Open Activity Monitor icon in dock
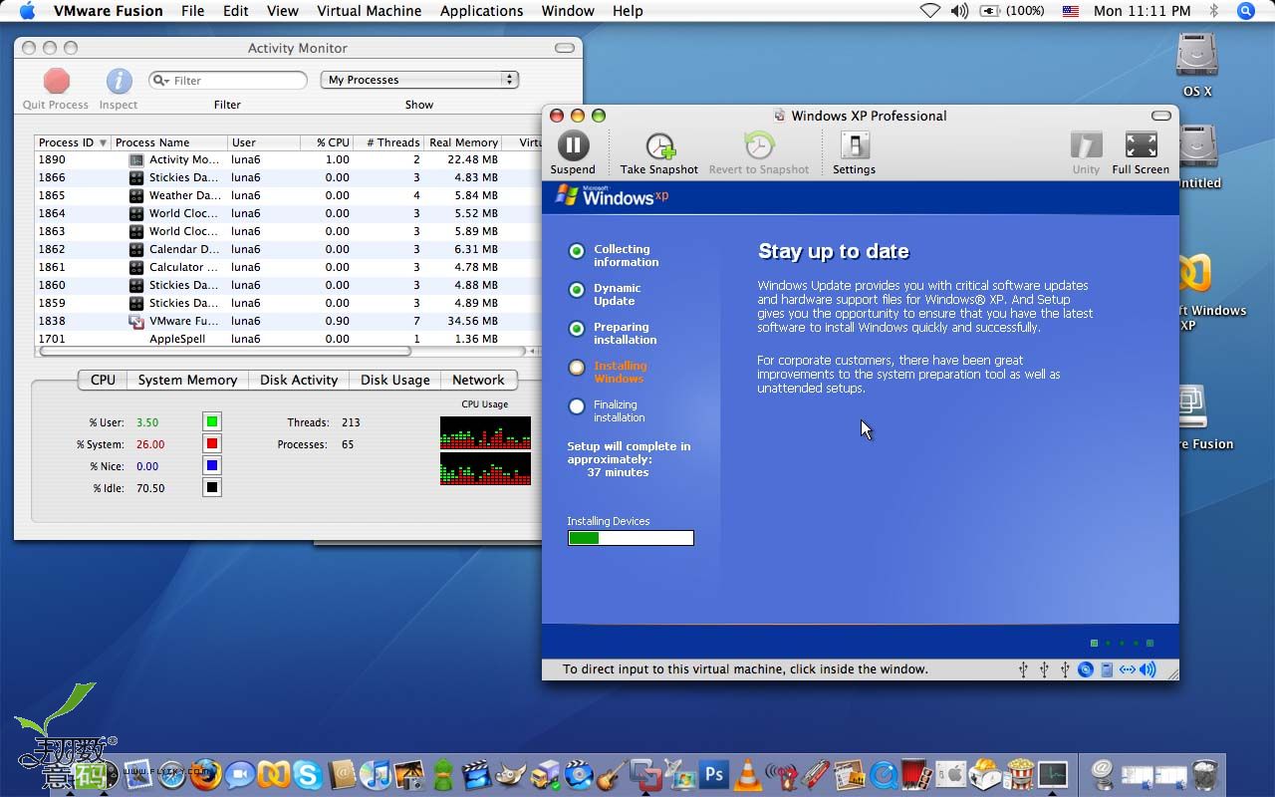Screen dimensions: 1275x797 (x=1053, y=774)
